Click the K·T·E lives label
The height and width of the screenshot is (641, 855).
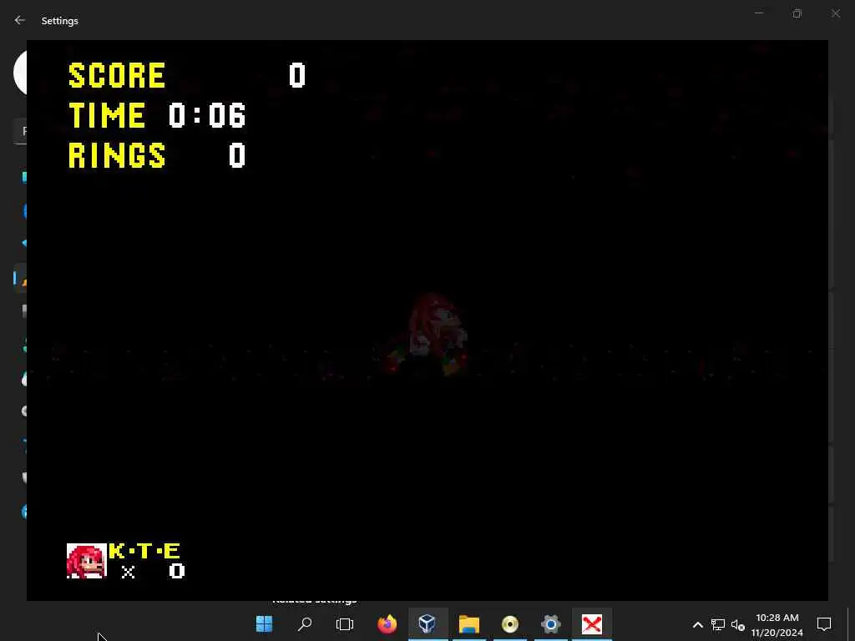coord(144,551)
